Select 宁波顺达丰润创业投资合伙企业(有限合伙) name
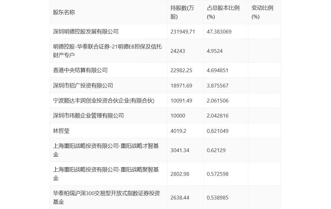This screenshot has height=209, width=331. 104,100
